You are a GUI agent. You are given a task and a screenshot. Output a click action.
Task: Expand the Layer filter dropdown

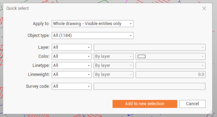click(x=72, y=47)
